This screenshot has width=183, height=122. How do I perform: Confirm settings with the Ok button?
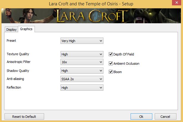[x=141, y=117]
